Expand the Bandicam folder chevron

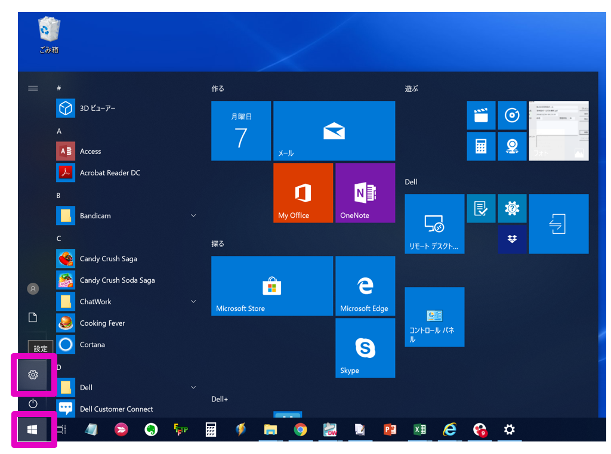click(x=193, y=215)
